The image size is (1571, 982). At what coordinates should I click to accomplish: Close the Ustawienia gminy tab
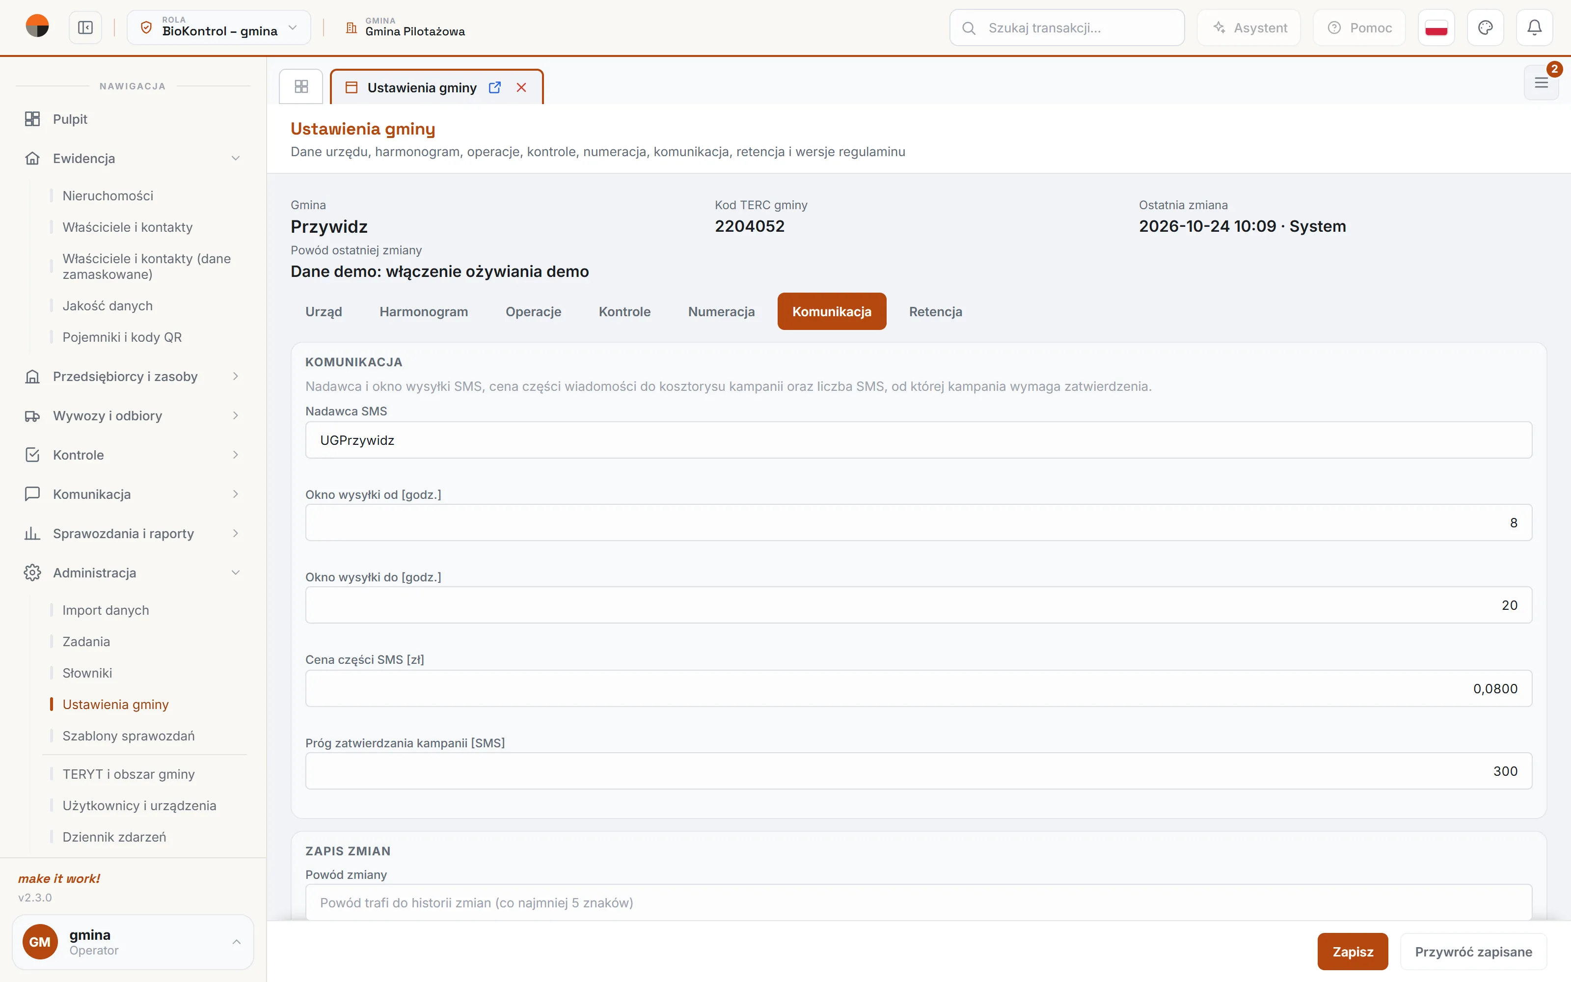click(x=521, y=88)
